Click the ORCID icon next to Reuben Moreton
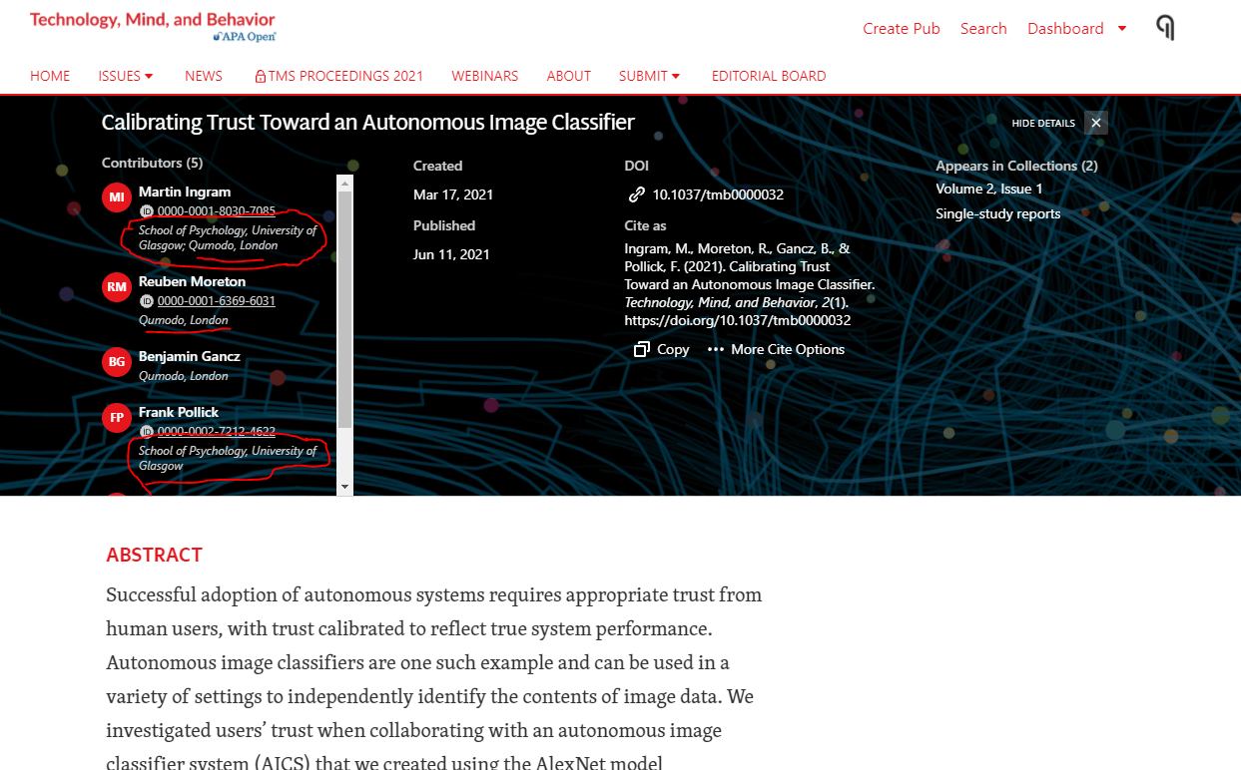Image resolution: width=1241 pixels, height=770 pixels. [x=146, y=300]
